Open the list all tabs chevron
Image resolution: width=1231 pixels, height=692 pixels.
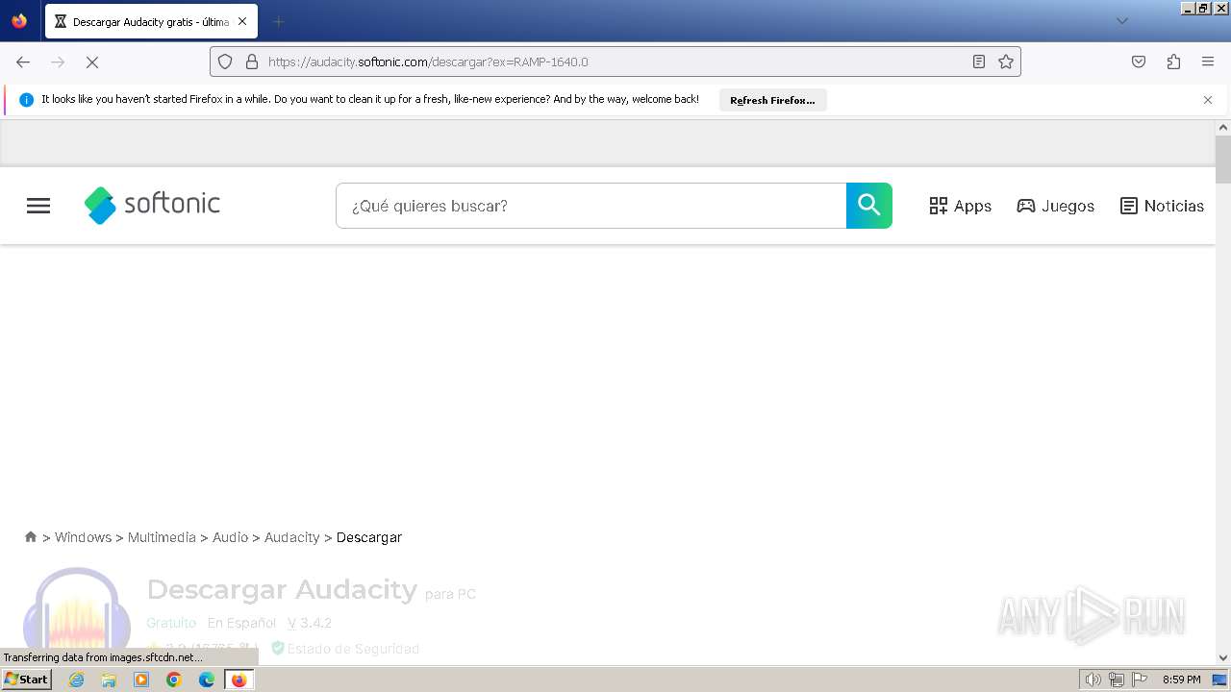click(x=1122, y=21)
